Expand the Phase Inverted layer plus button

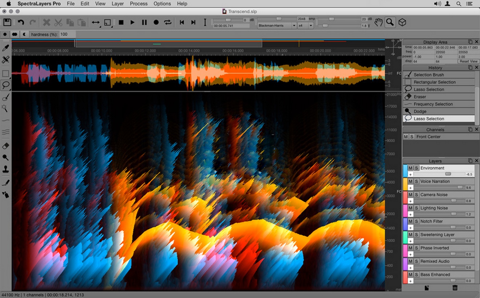(x=410, y=254)
